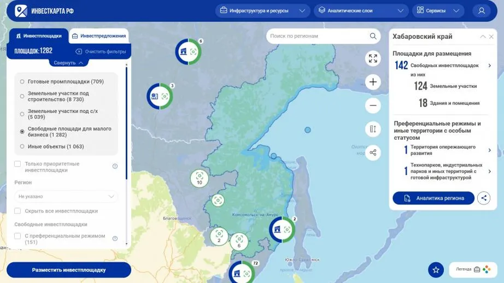Enable Только приоритетные инвестплощадки checkbox

(x=18, y=164)
